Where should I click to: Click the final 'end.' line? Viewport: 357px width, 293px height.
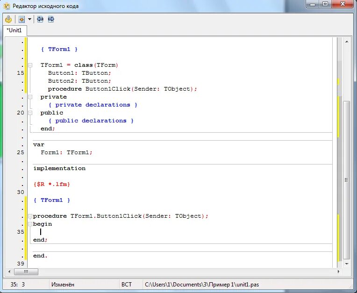[x=40, y=256]
